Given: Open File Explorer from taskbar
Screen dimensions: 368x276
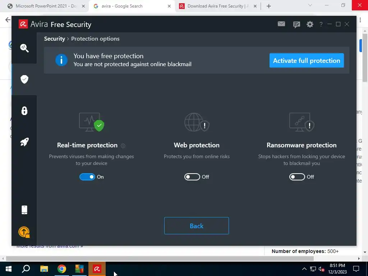Looking at the screenshot, I should pos(44,269).
